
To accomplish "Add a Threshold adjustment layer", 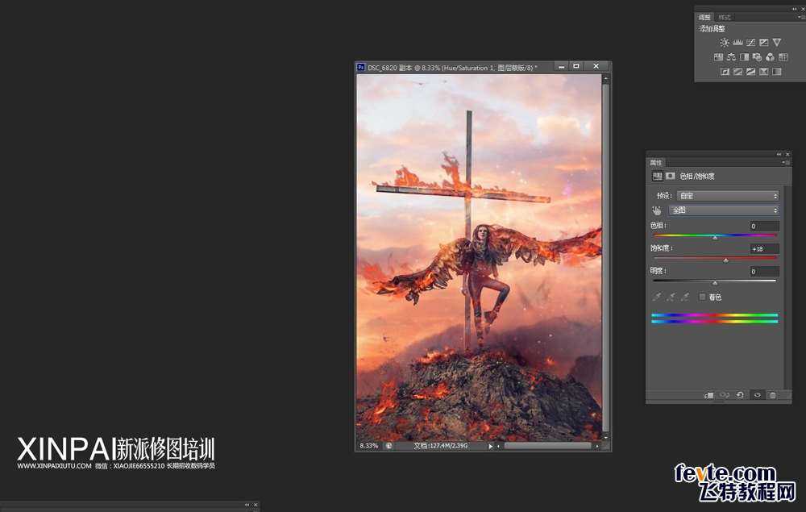I will 751,72.
